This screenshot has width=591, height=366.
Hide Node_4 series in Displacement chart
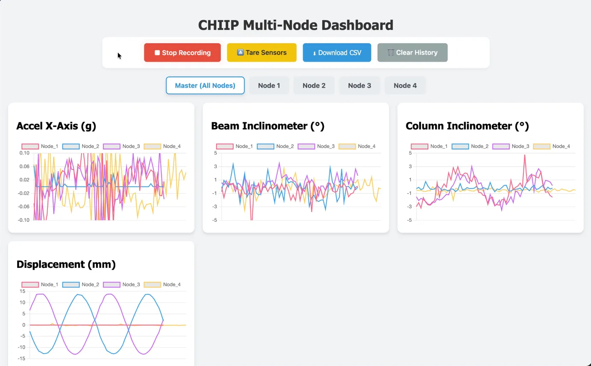162,285
